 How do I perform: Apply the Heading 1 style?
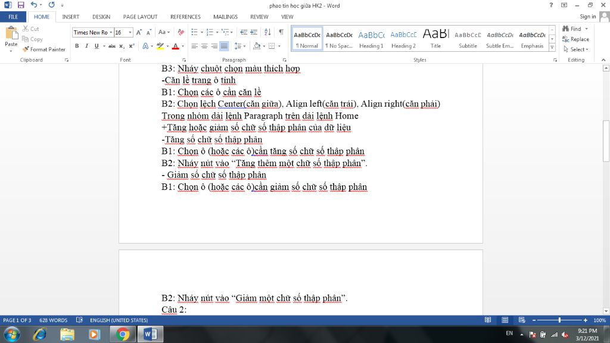tap(371, 39)
